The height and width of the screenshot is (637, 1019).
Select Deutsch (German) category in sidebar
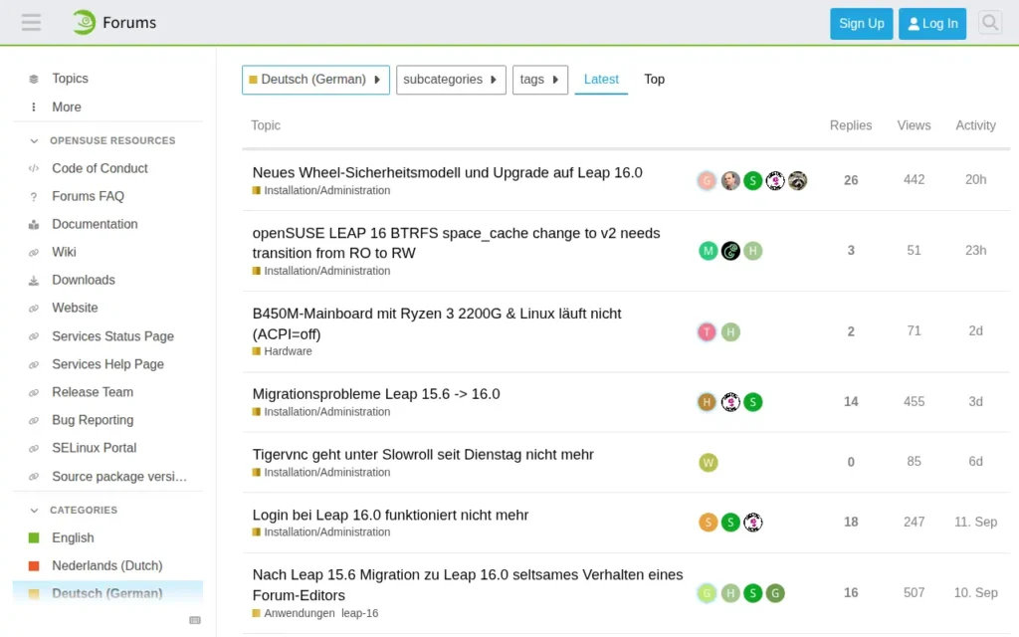(x=107, y=594)
